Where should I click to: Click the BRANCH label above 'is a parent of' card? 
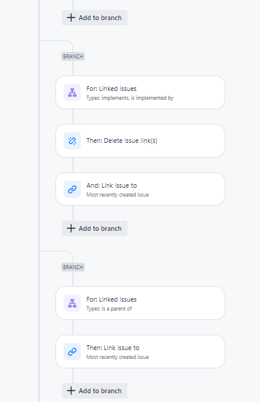(73, 267)
